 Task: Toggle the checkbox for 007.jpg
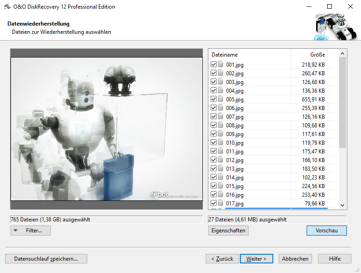click(x=213, y=116)
